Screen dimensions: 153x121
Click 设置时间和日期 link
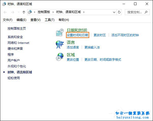pyautogui.click(x=77, y=35)
